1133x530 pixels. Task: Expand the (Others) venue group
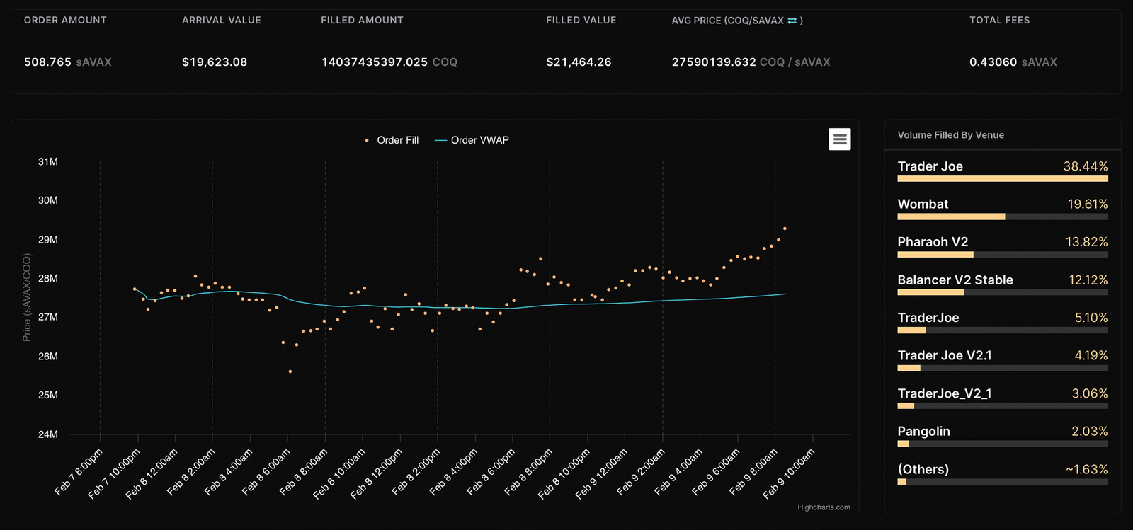click(1003, 473)
